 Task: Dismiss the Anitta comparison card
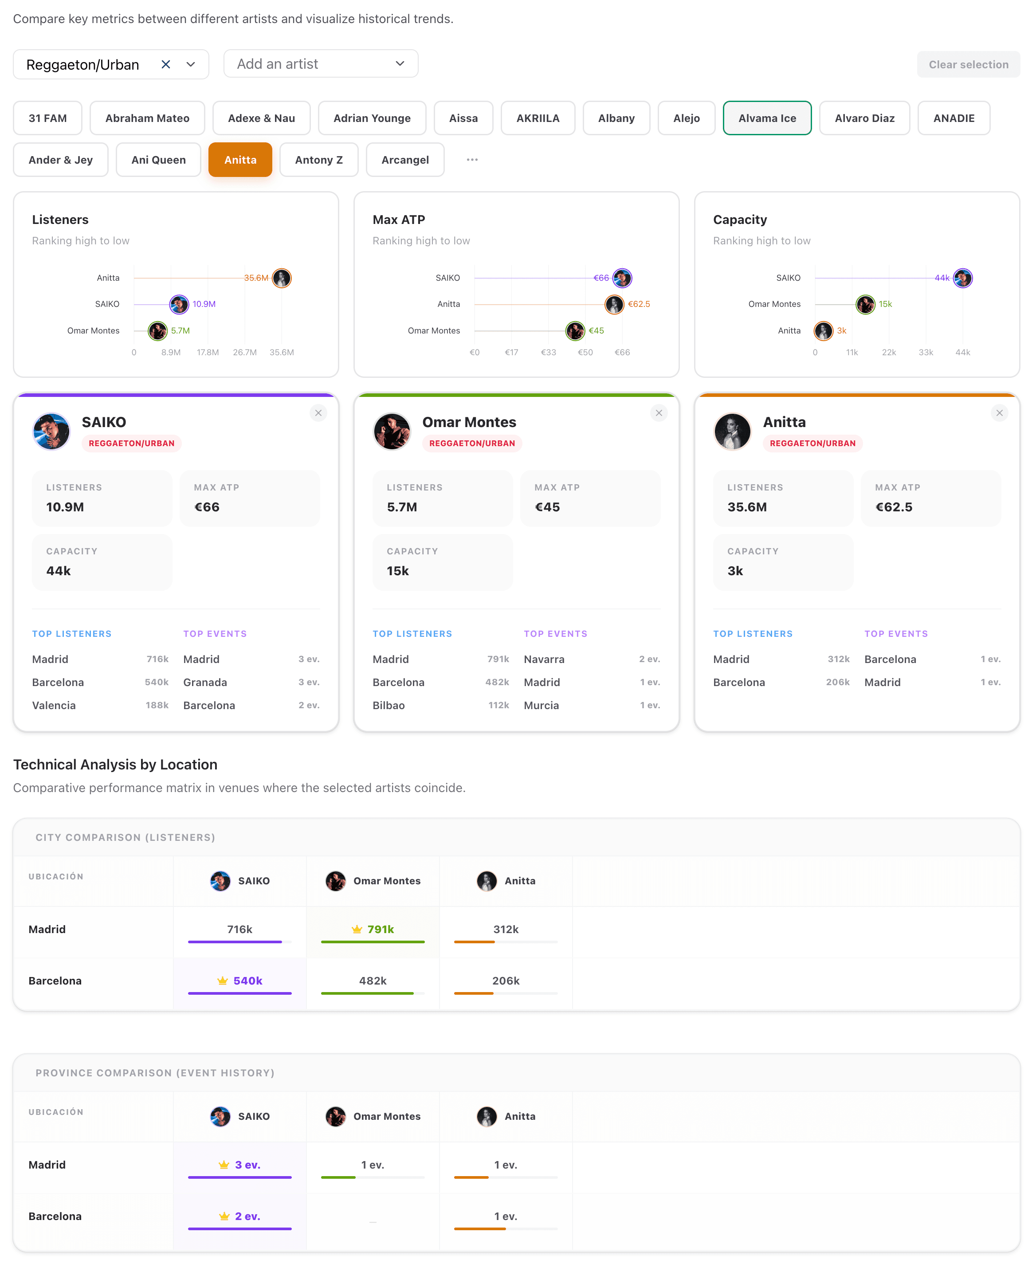click(999, 413)
